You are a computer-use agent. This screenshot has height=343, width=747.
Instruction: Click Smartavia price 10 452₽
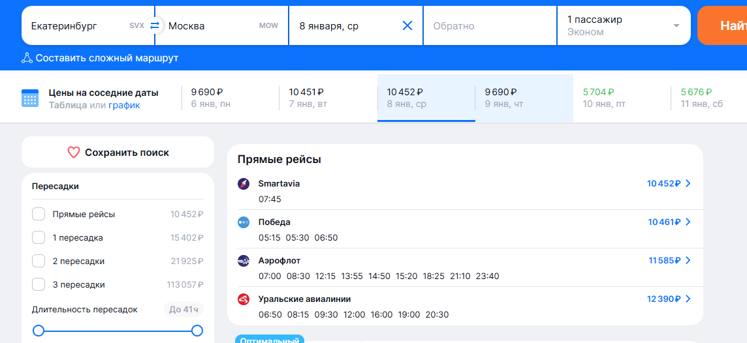(663, 184)
